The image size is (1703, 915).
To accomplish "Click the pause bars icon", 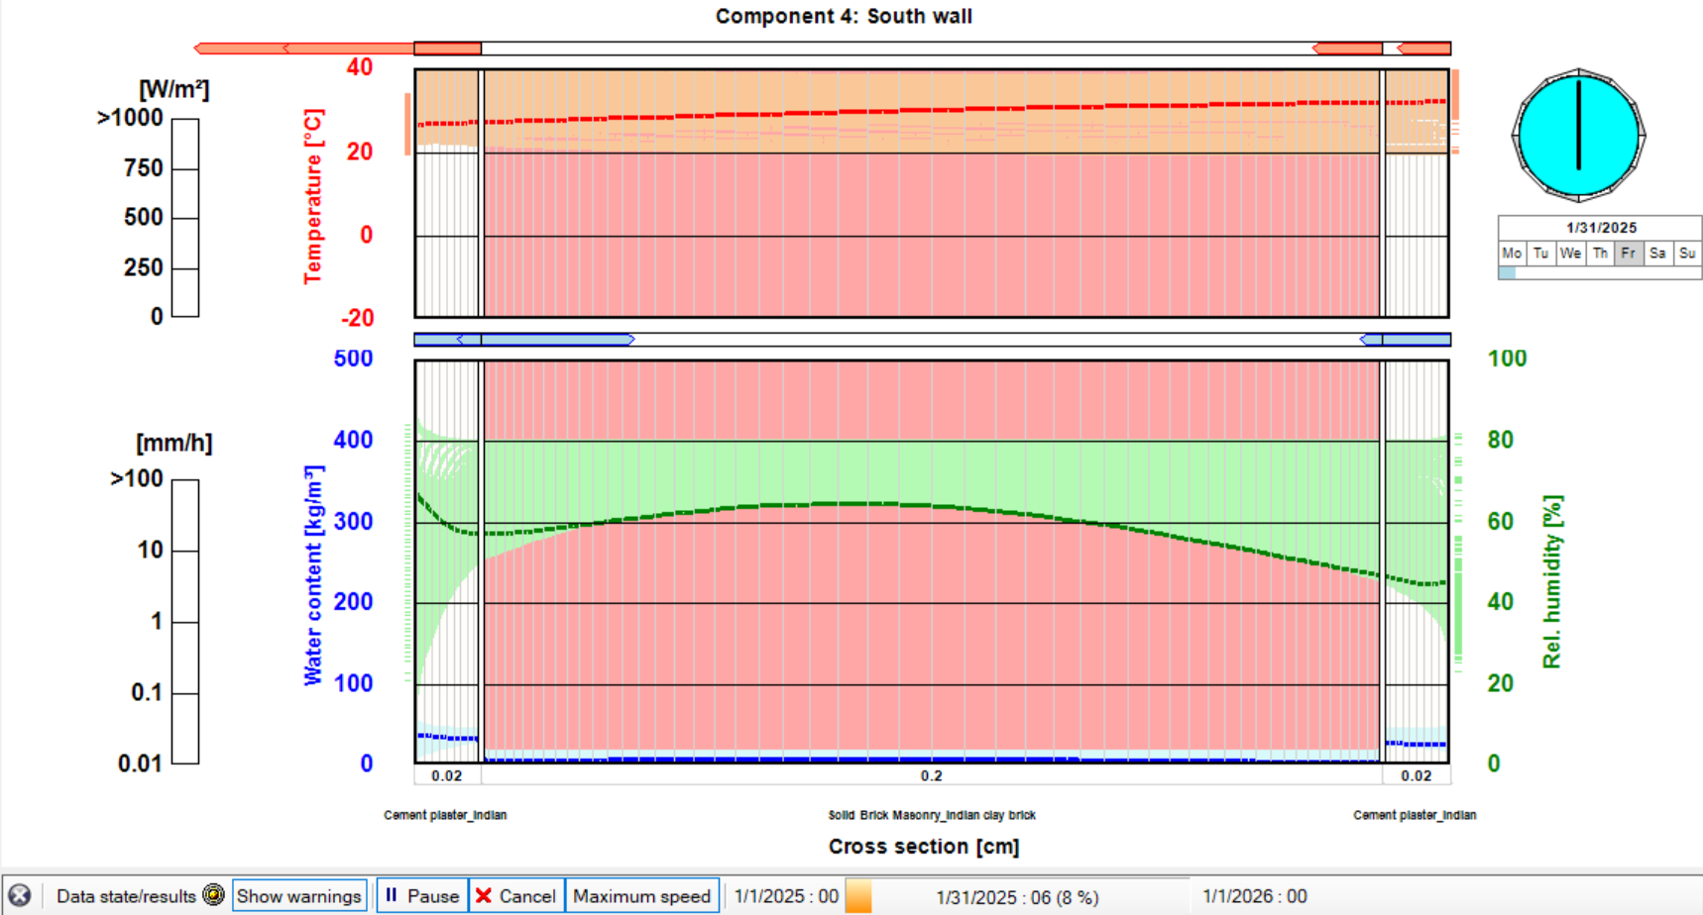I will 392,895.
